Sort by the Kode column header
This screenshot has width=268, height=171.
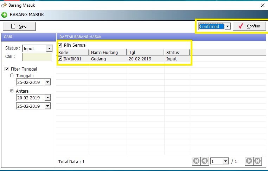pyautogui.click(x=72, y=52)
